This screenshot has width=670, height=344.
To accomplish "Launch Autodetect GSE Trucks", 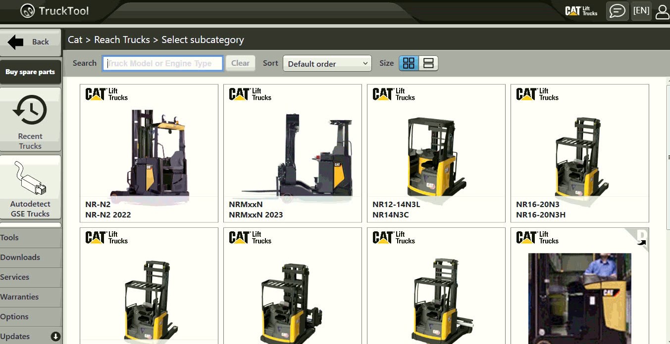I will point(30,188).
